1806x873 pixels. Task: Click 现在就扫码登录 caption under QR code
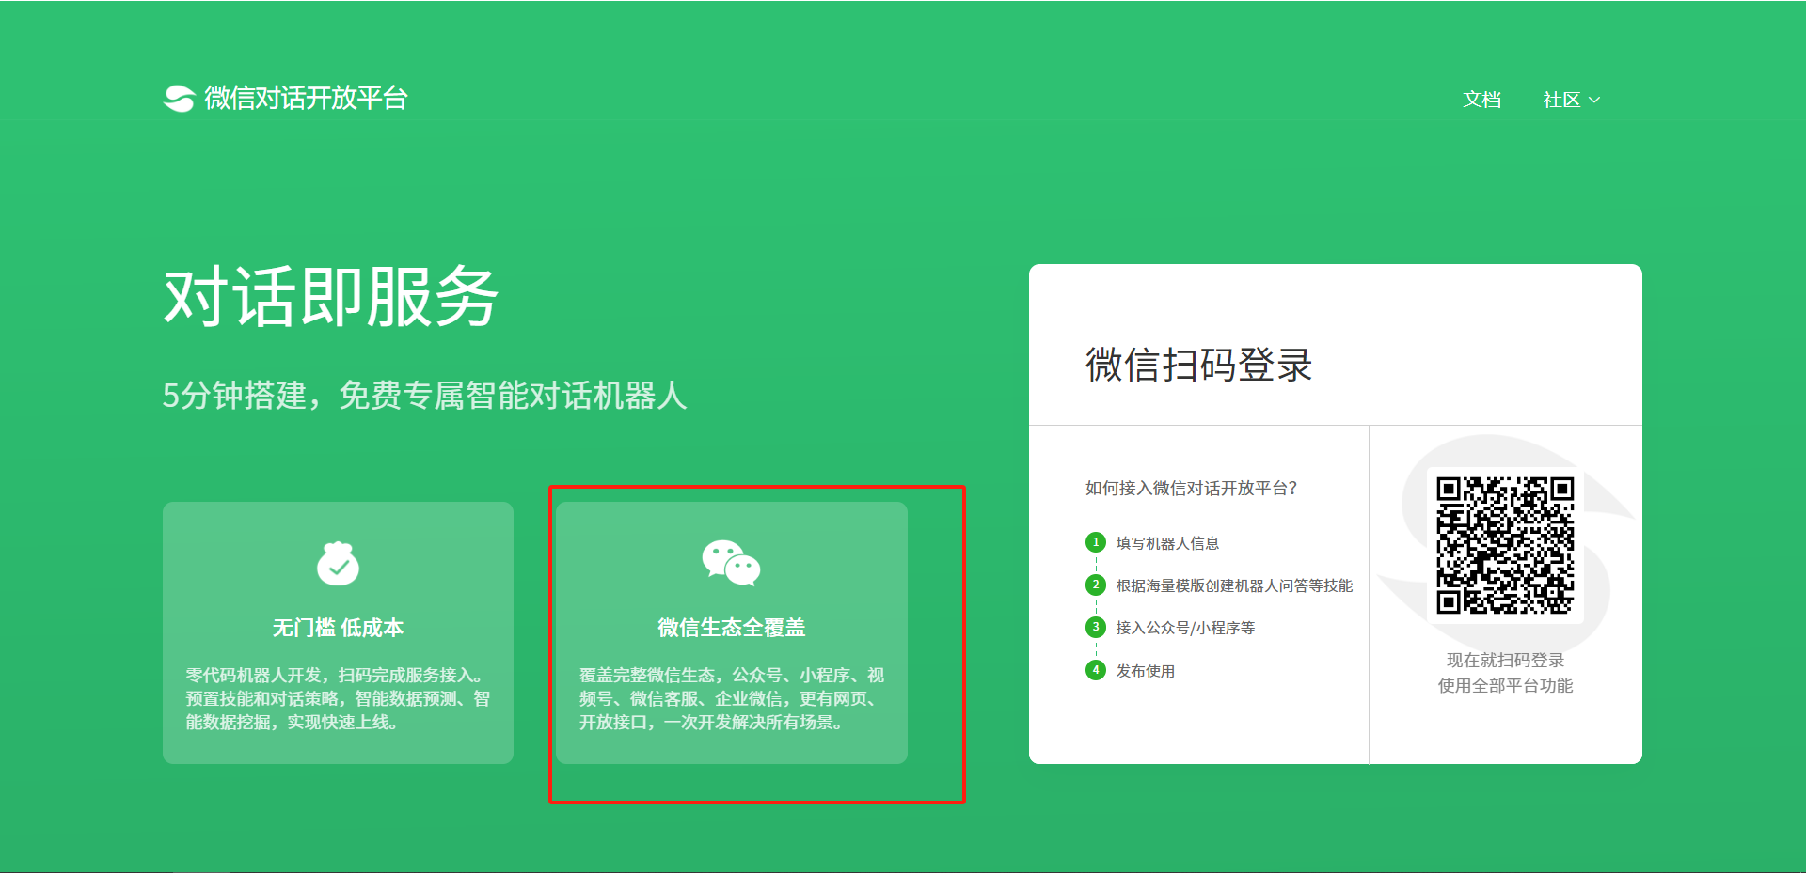[x=1505, y=660]
